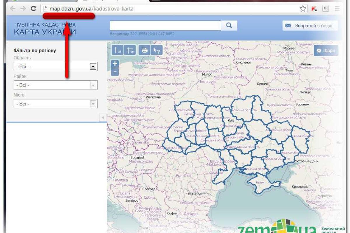Open the Район dropdown
The height and width of the screenshot is (233, 350).
(55, 85)
